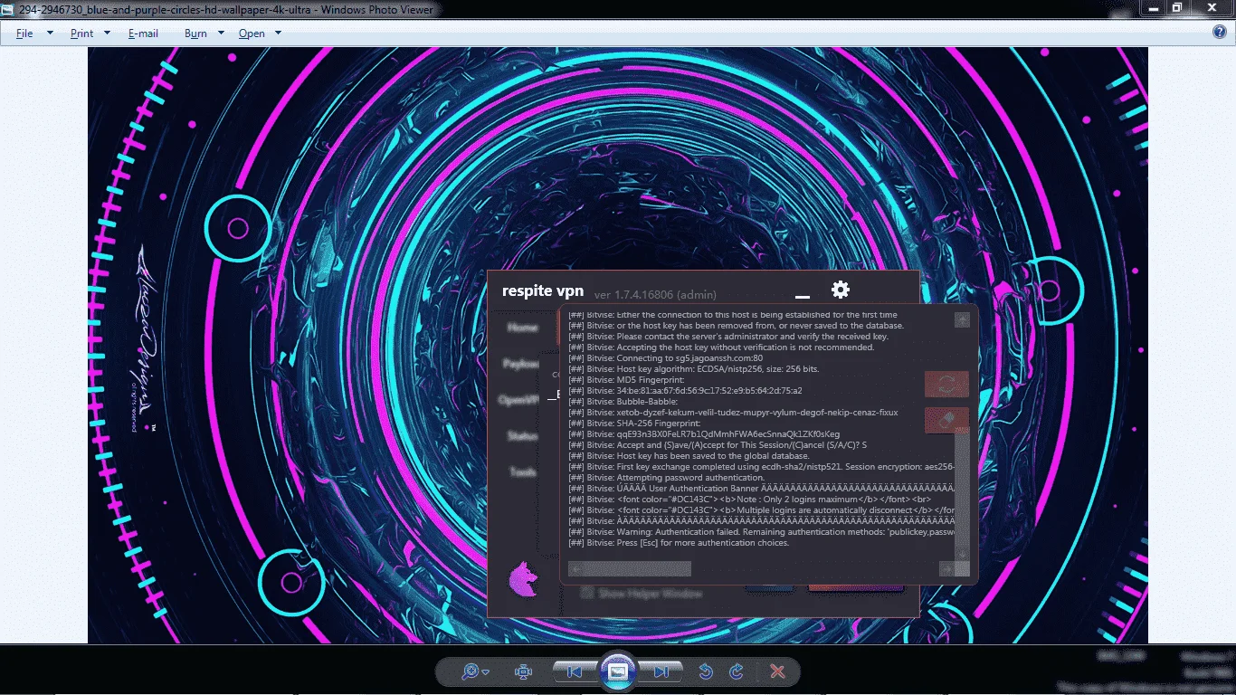
Task: Click the line starting 'xetob-dyzef-kekum'
Action: point(733,413)
